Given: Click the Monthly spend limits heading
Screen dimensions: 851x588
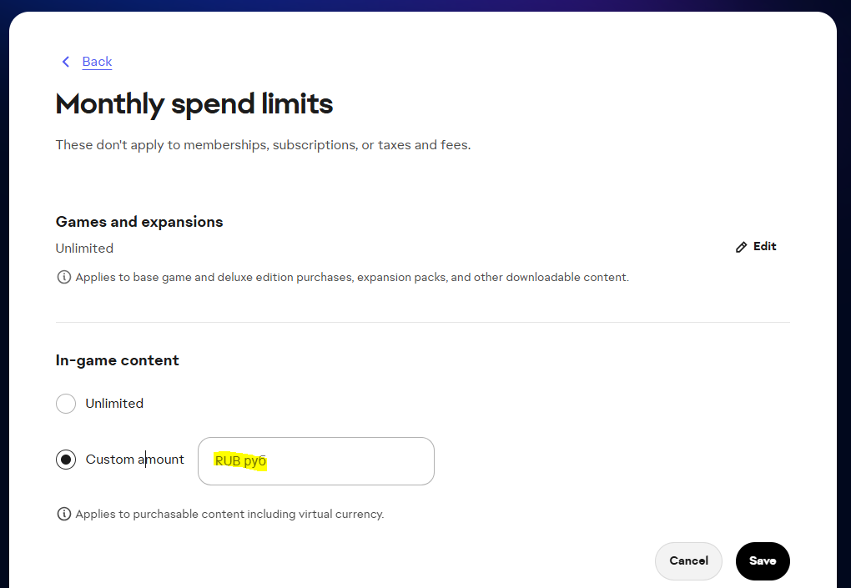Looking at the screenshot, I should click(194, 104).
